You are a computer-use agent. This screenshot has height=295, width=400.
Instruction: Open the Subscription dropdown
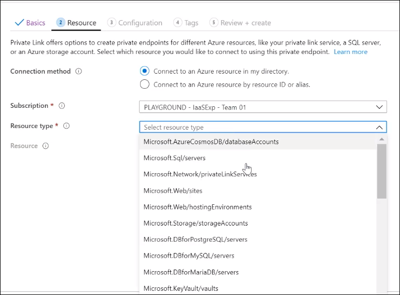[x=263, y=107]
